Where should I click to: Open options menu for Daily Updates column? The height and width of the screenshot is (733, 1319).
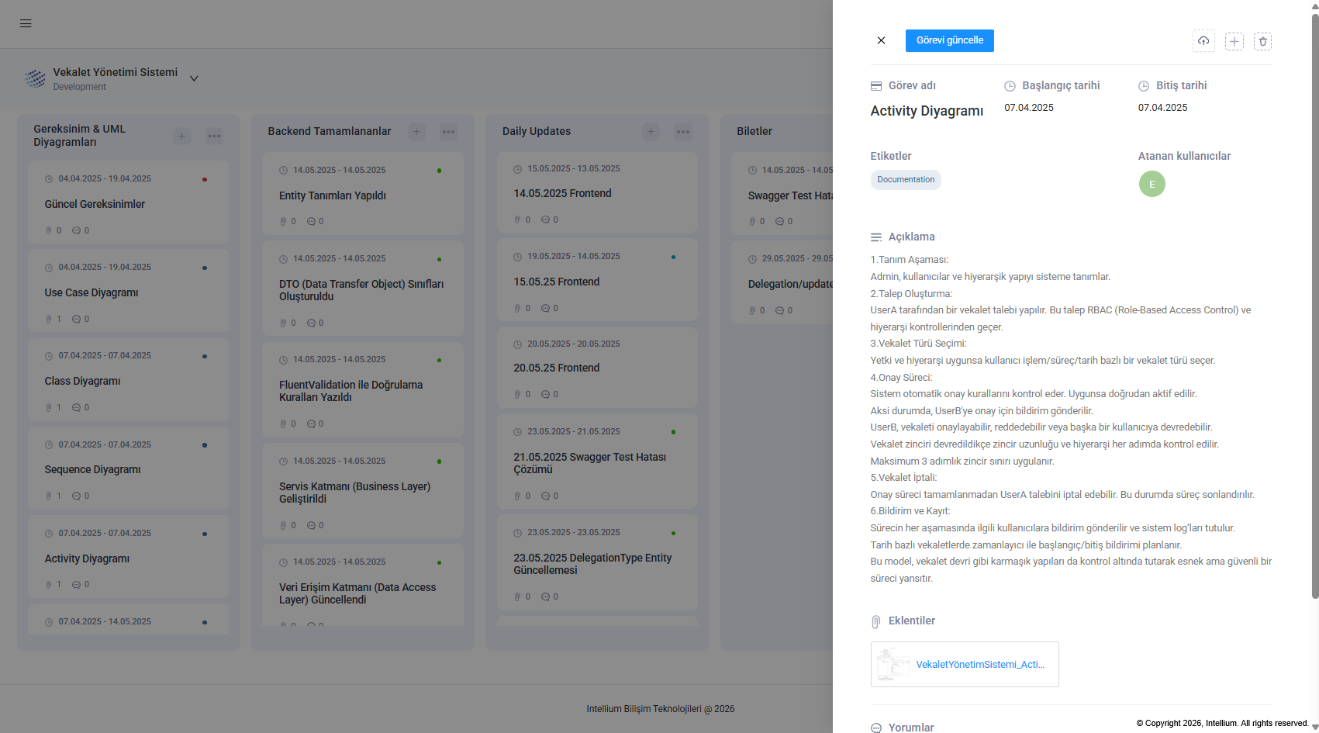683,132
